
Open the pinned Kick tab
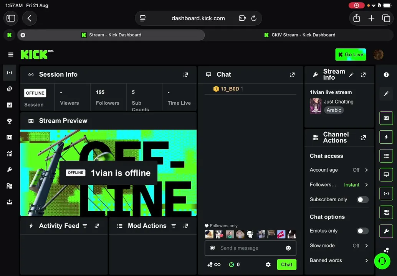coord(9,35)
